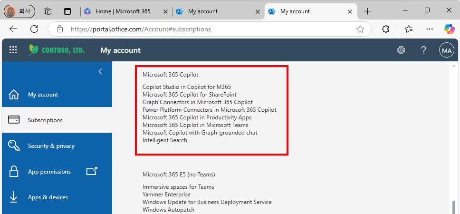Click Microsoft Copilot with Graph-grounded chat
The width and height of the screenshot is (460, 214).
click(x=200, y=133)
